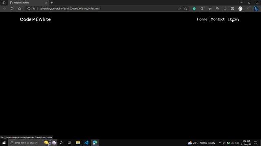This screenshot has height=146, width=261.
Task: Reload the page with the refresh icon
Action: pyautogui.click(x=12, y=9)
